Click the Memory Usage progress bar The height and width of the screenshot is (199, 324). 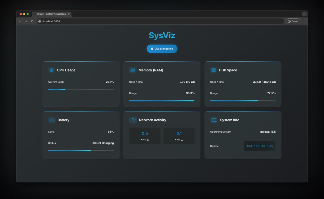(x=162, y=101)
